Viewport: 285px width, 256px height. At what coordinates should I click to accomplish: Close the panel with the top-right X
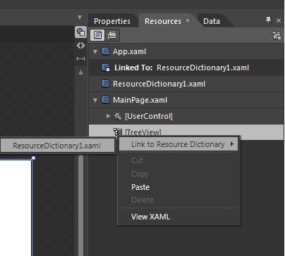[279, 20]
